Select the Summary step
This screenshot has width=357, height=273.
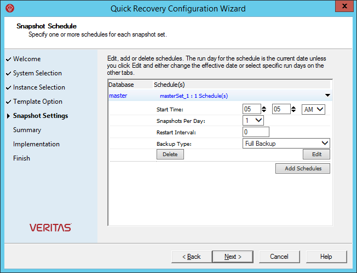tap(27, 130)
